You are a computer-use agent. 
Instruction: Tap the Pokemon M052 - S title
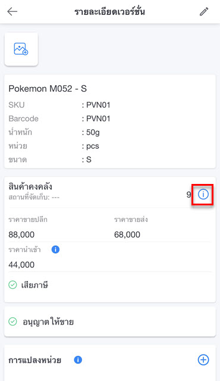(48, 89)
